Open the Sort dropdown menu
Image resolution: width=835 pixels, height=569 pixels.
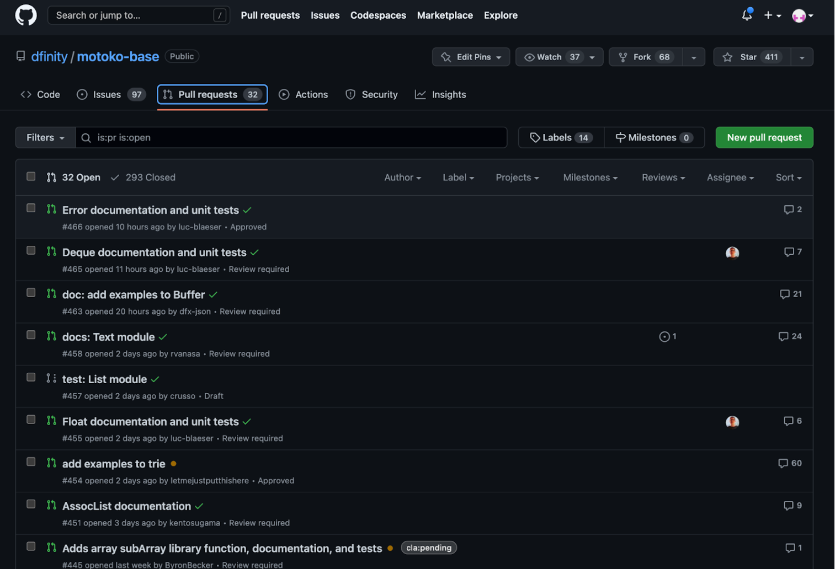(788, 178)
